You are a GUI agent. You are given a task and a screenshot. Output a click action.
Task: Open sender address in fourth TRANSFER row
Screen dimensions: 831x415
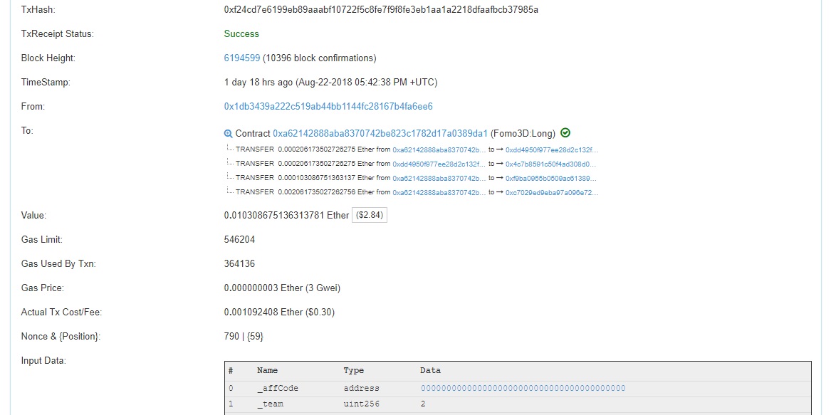(439, 192)
